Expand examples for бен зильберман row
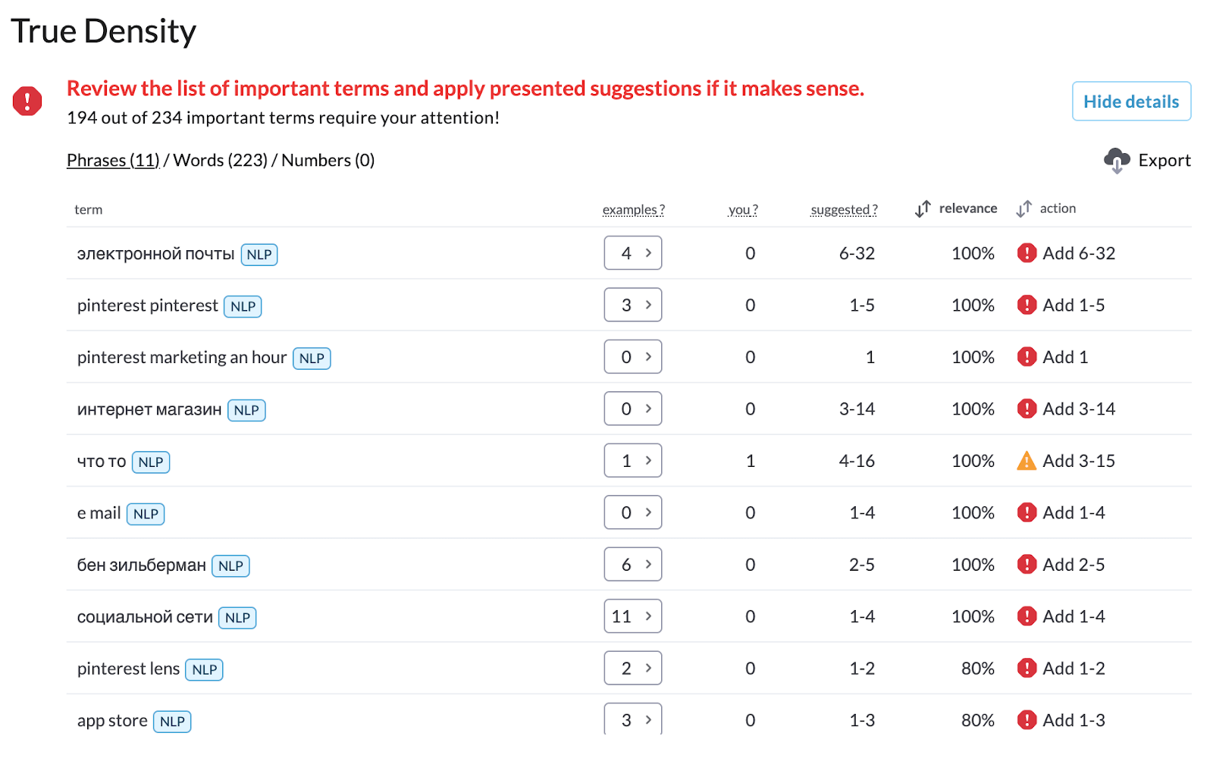The image size is (1213, 761). point(633,565)
